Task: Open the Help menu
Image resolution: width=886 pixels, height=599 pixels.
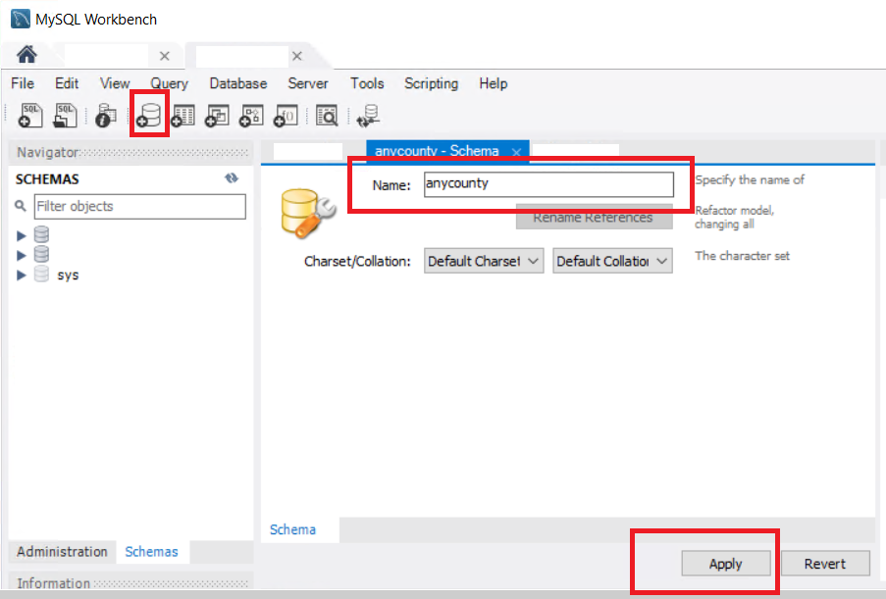Action: click(494, 83)
